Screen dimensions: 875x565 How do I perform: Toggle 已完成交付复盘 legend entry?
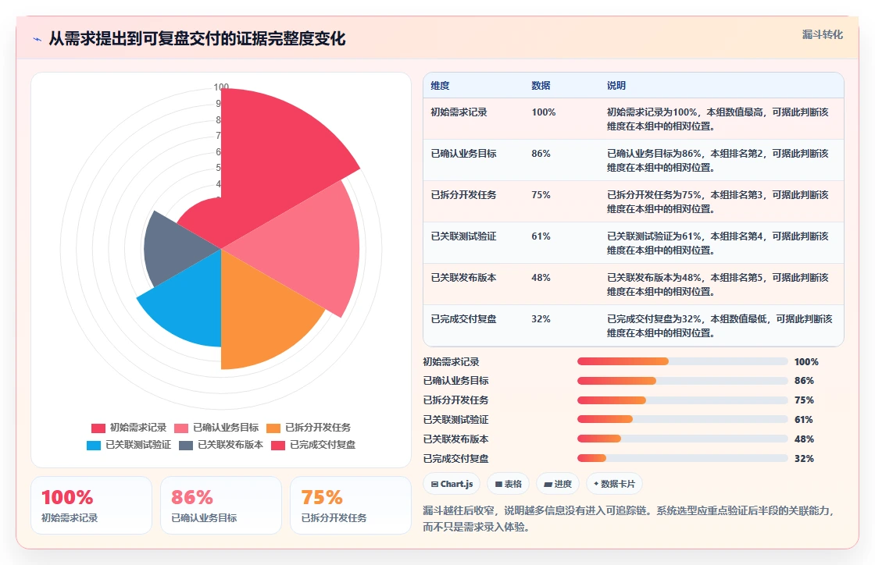click(x=313, y=445)
